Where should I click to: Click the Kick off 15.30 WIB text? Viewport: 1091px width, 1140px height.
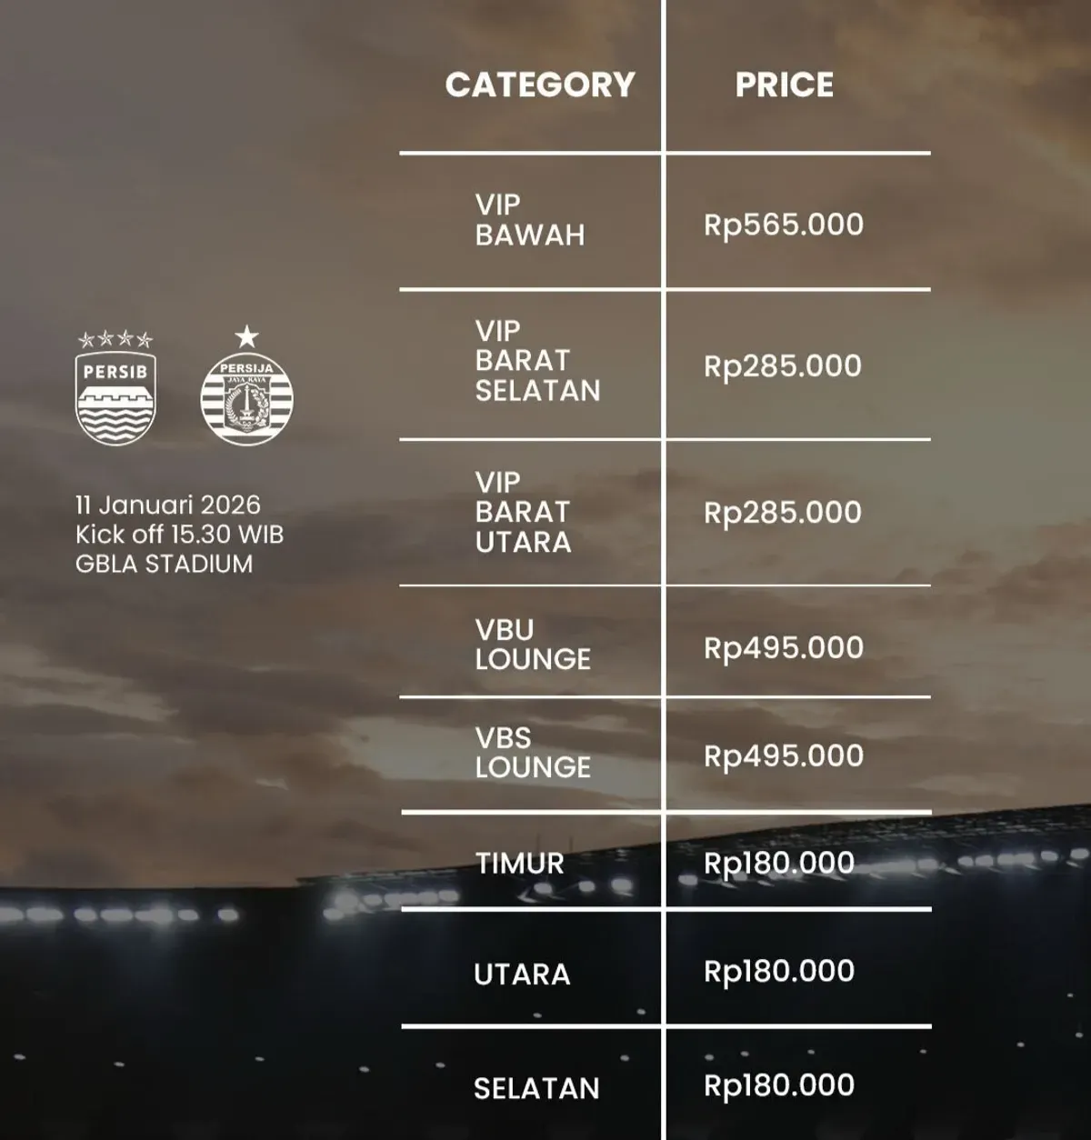tap(179, 534)
